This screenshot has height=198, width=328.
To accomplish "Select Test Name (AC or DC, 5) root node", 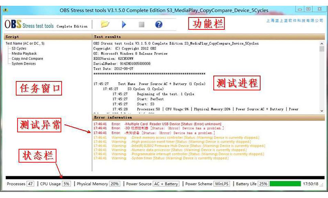I will point(25,43).
